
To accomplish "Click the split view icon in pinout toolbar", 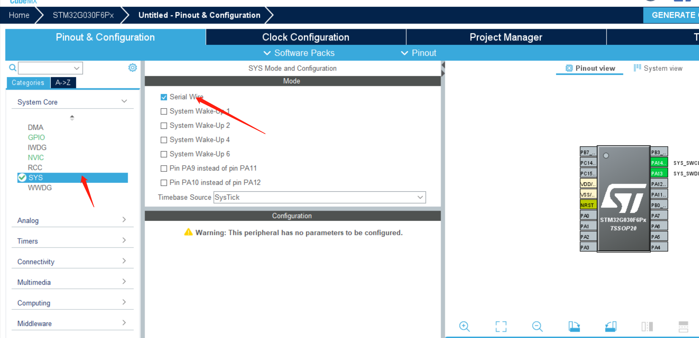I will [x=647, y=326].
